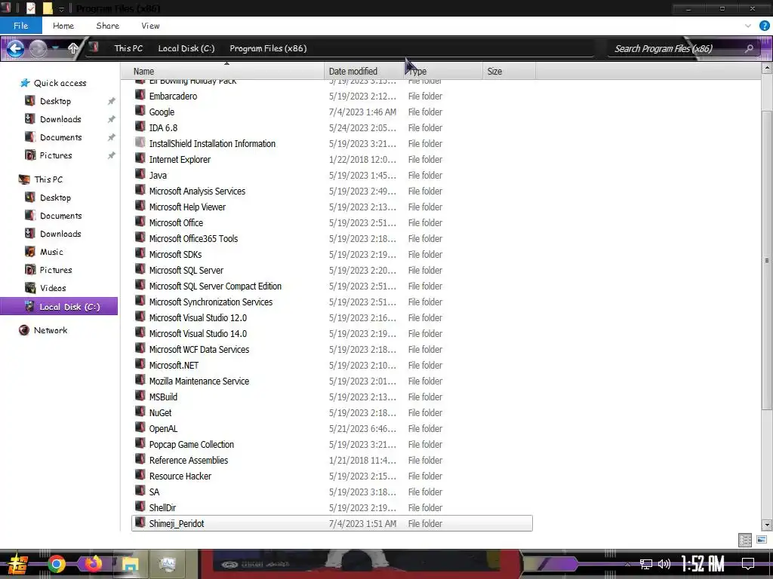Click the Internet Explorer folder icon
The image size is (773, 579).
click(140, 158)
